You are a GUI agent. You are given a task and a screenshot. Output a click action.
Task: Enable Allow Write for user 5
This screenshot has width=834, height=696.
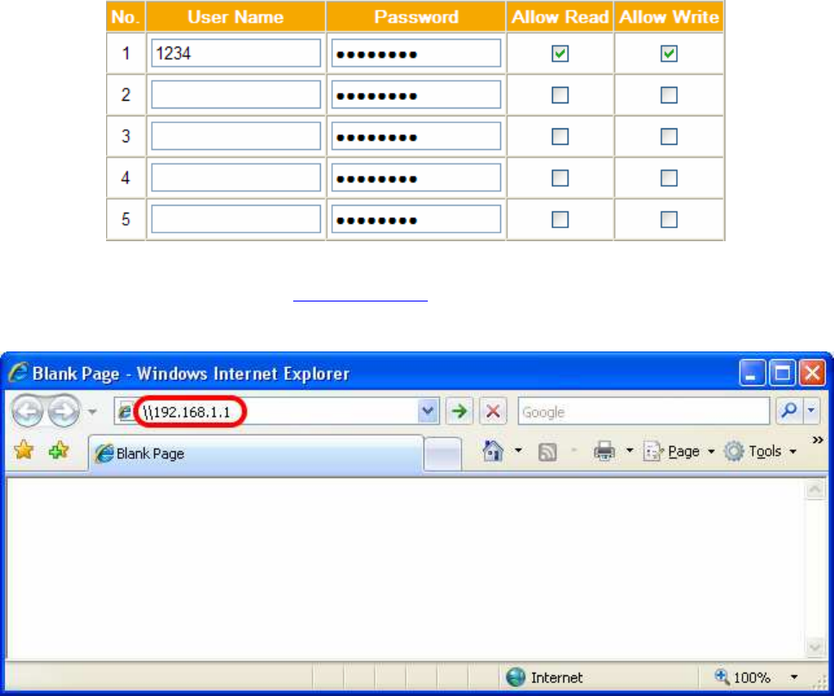tap(669, 220)
